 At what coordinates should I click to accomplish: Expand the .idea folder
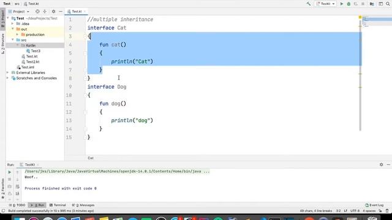[12, 24]
